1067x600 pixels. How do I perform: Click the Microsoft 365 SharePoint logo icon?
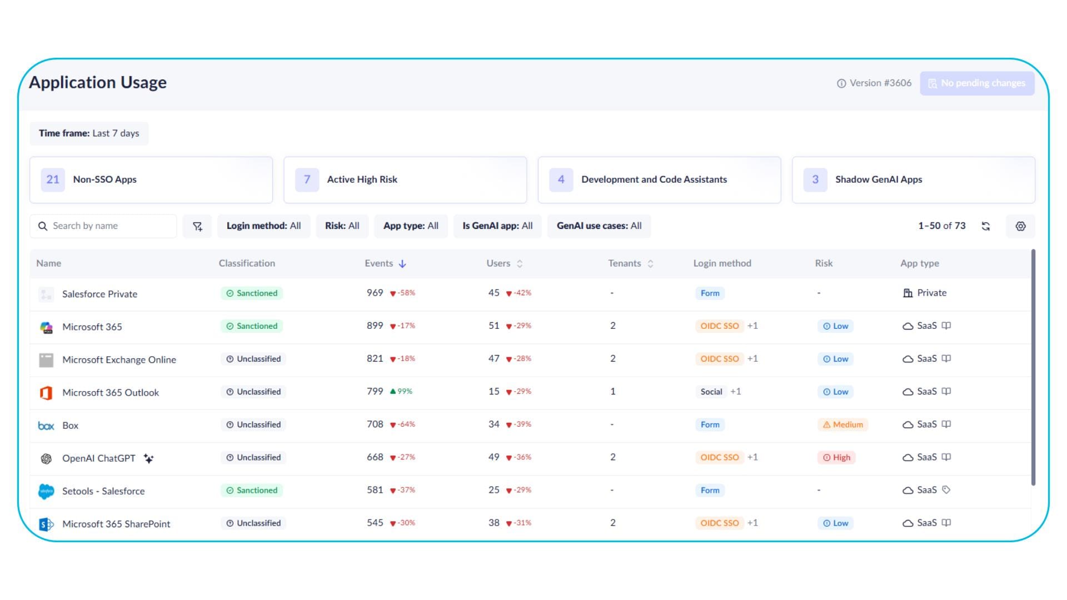pyautogui.click(x=46, y=524)
